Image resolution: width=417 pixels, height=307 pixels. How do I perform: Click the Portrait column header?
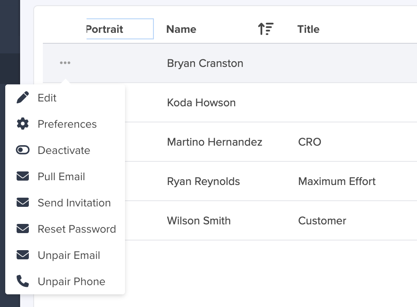[120, 29]
